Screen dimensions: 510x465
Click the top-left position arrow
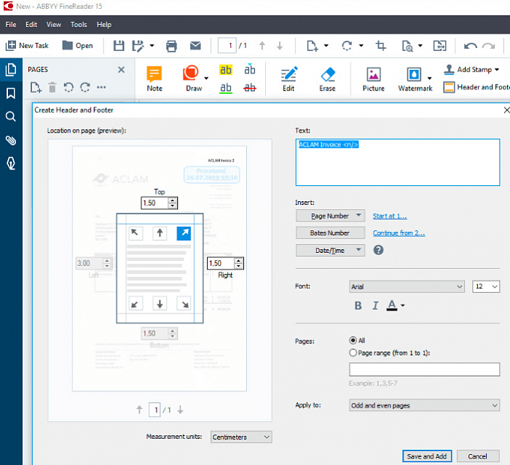coord(136,233)
